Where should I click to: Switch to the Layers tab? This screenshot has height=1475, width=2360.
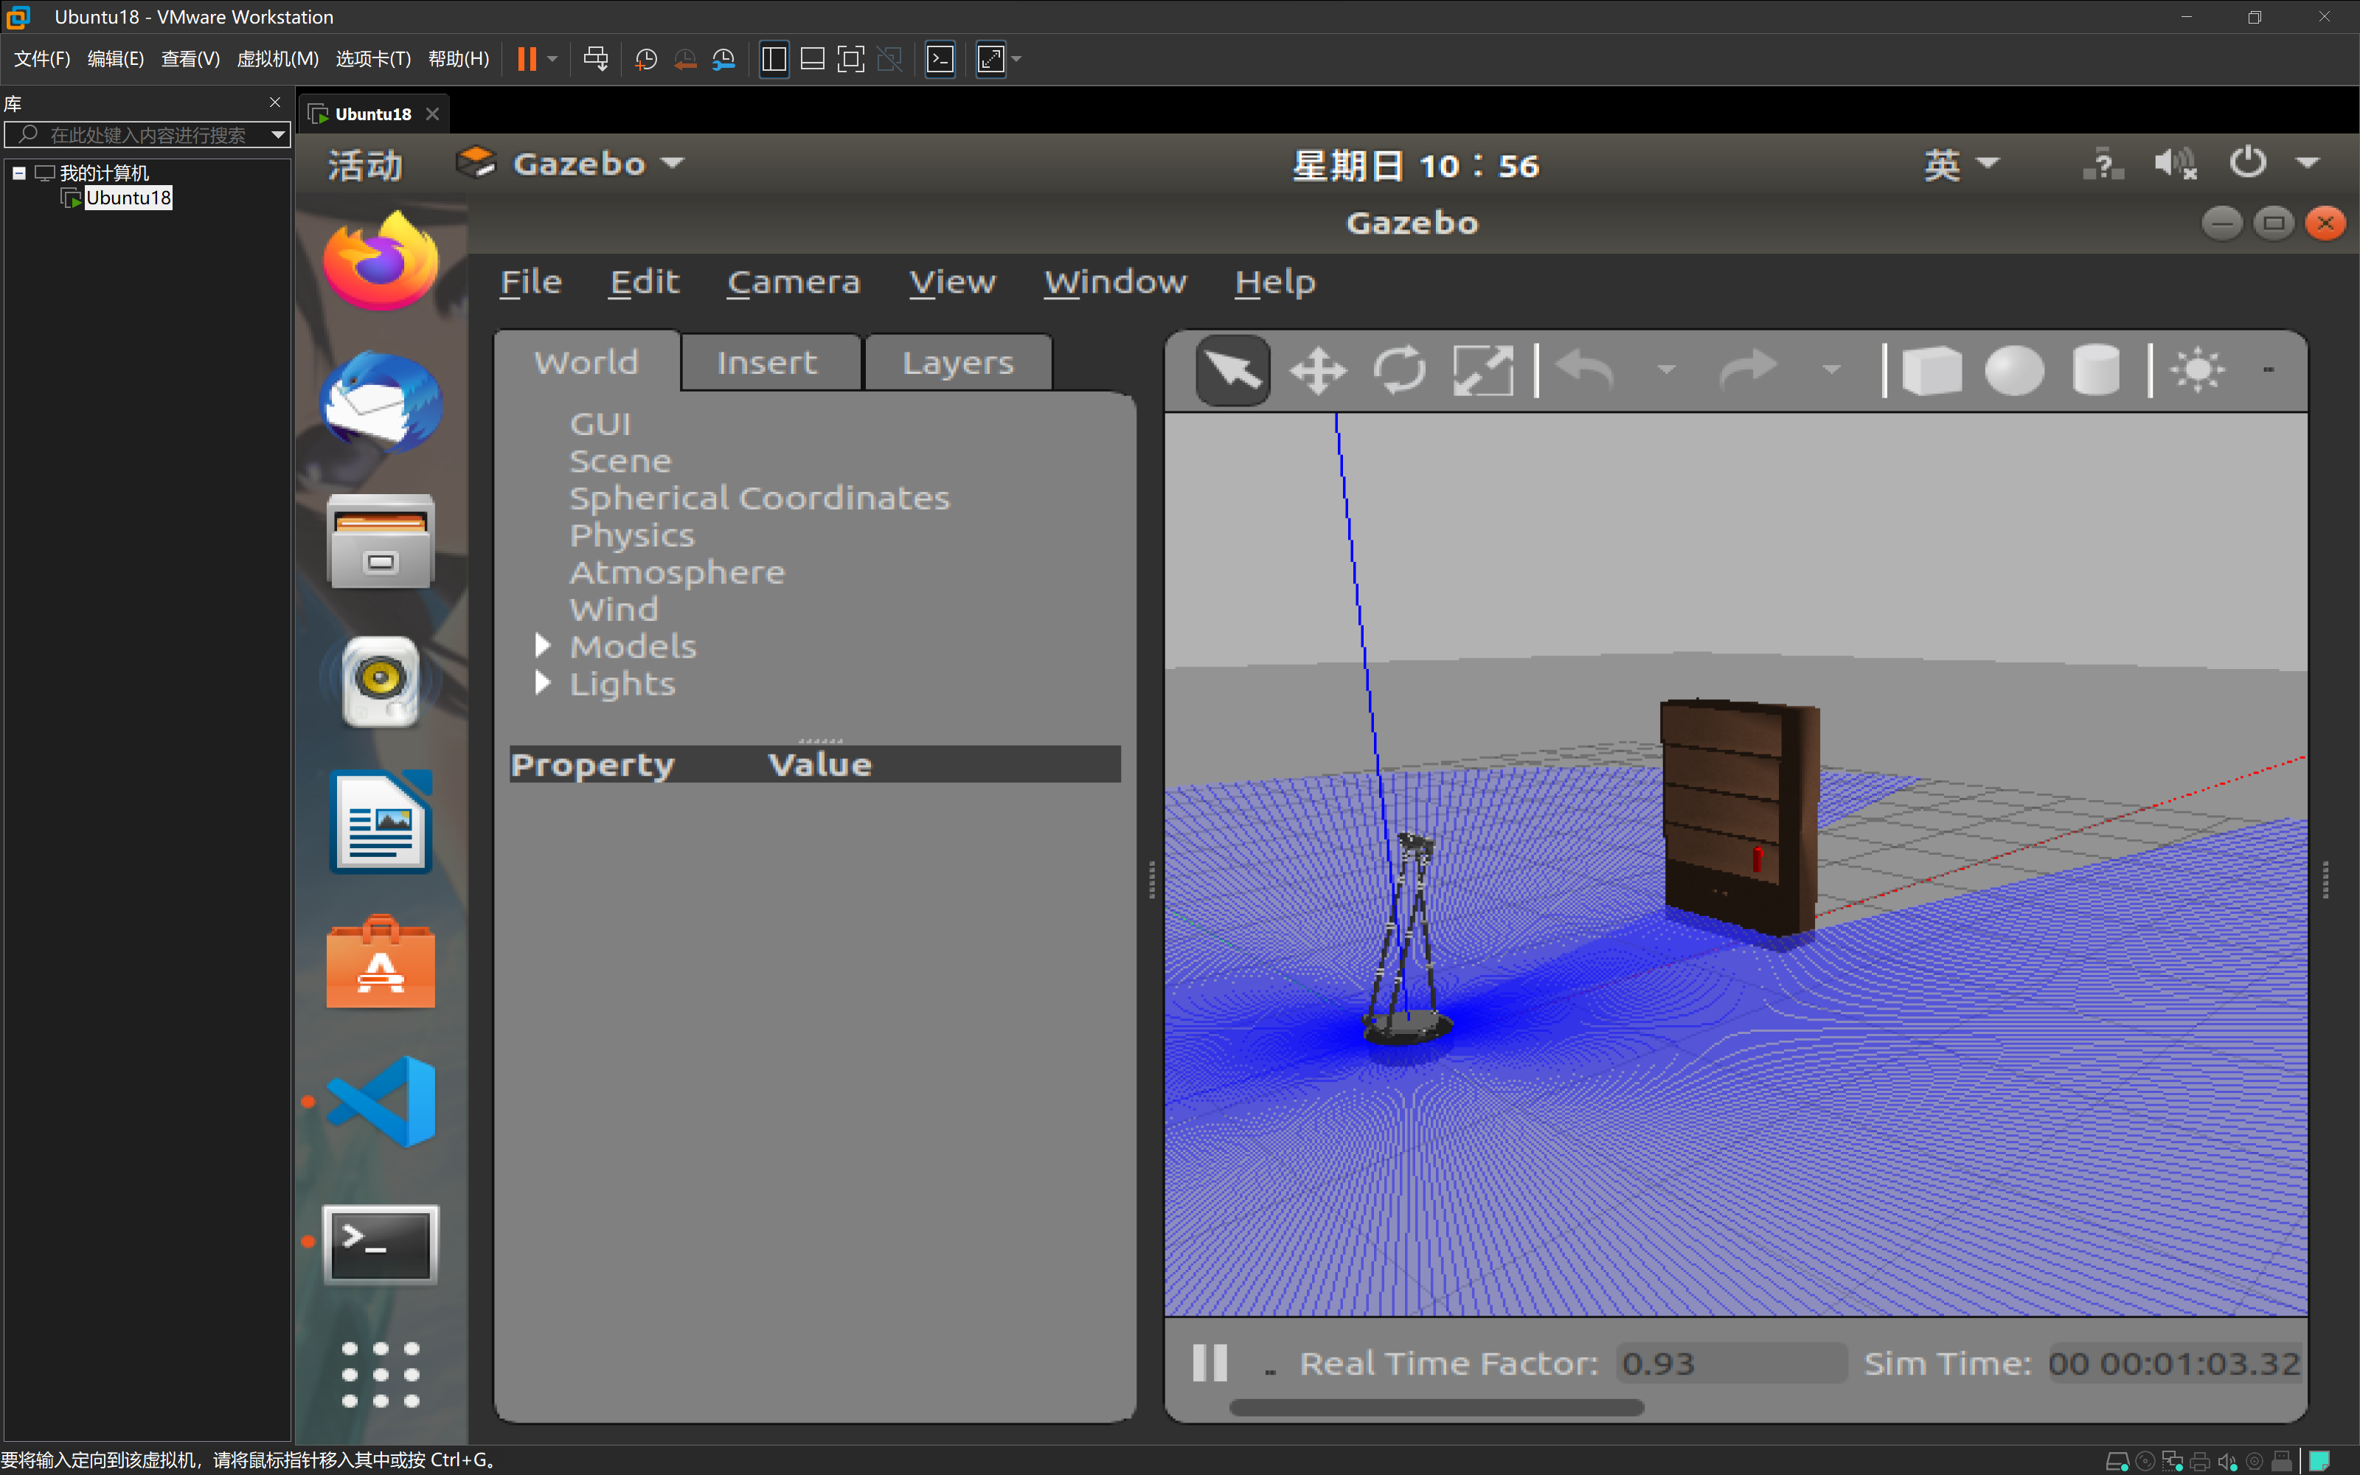[x=958, y=362]
